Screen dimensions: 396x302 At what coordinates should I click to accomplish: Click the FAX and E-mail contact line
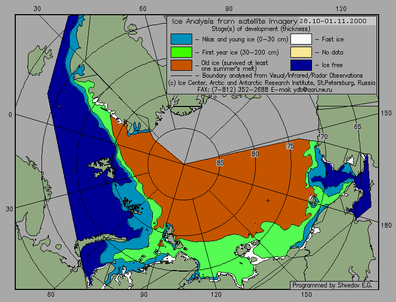click(265, 90)
